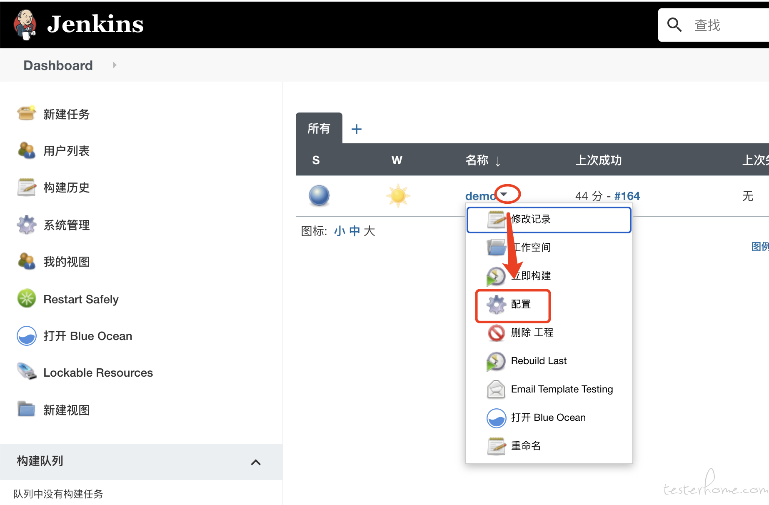Screen dimensions: 769x505
Task: Sort by the 名称 column header
Action: click(483, 160)
